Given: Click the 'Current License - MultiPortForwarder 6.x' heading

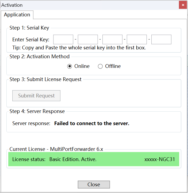Looking at the screenshot, I should pyautogui.click(x=56, y=149).
